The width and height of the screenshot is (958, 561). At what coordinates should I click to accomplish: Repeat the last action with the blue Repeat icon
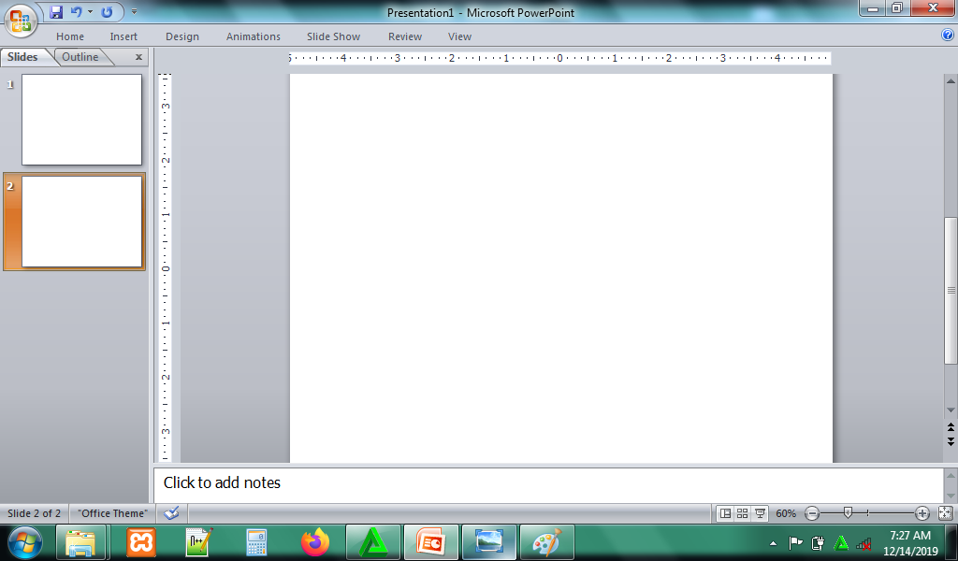click(107, 11)
